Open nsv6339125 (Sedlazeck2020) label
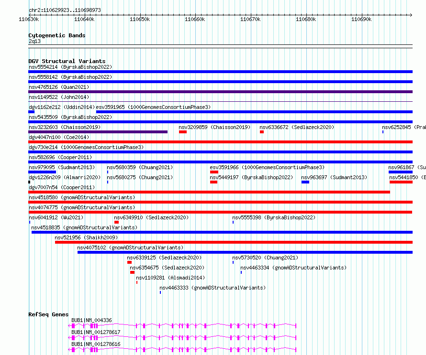The image size is (426, 355). pos(164,258)
